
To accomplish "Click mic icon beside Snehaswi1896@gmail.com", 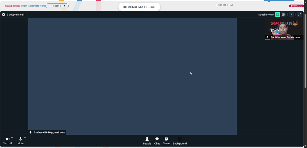I will point(30,133).
